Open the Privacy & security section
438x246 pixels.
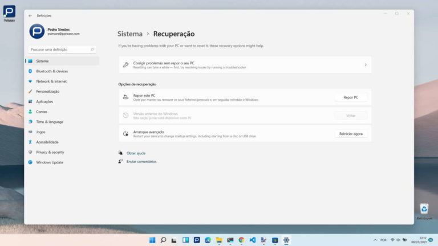50,152
